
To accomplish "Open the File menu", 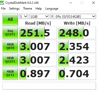I will [3, 9].
